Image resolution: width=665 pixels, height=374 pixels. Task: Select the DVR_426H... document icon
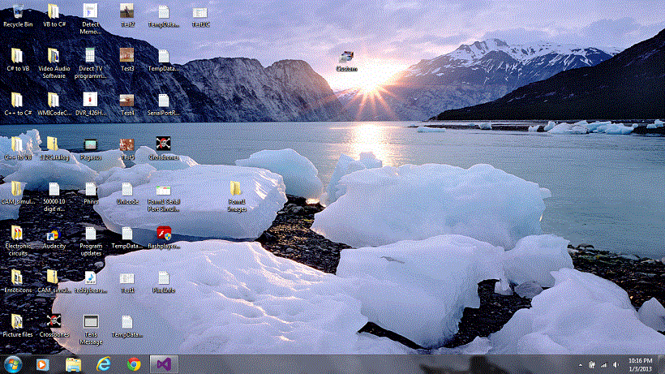tap(90, 105)
